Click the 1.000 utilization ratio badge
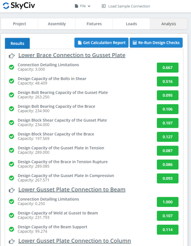This screenshot has width=191, height=246. coord(167,202)
